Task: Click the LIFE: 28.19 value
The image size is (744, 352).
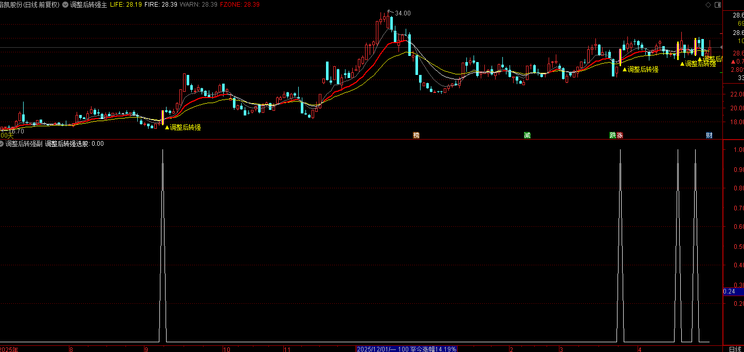Action: click(126, 4)
